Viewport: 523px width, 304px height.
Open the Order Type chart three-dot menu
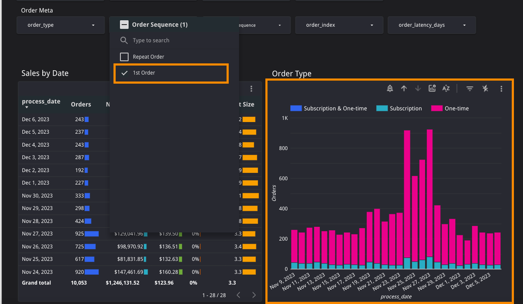(501, 88)
